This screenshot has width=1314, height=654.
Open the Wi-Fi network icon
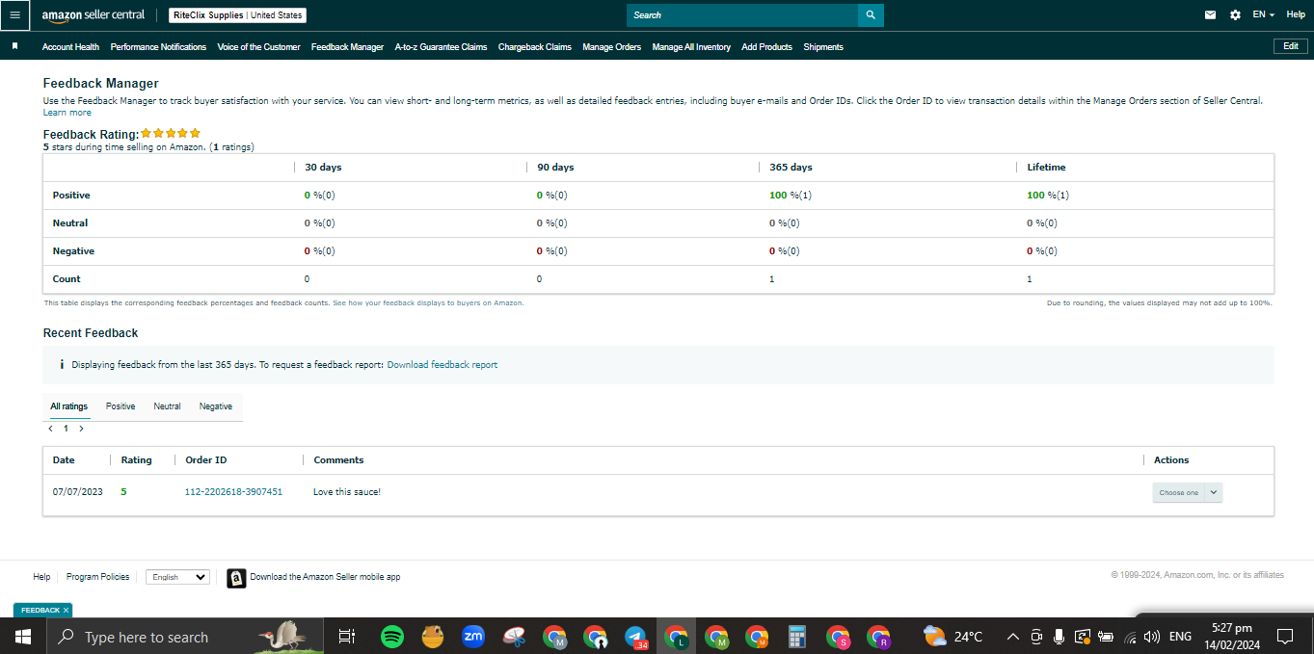(x=1129, y=637)
